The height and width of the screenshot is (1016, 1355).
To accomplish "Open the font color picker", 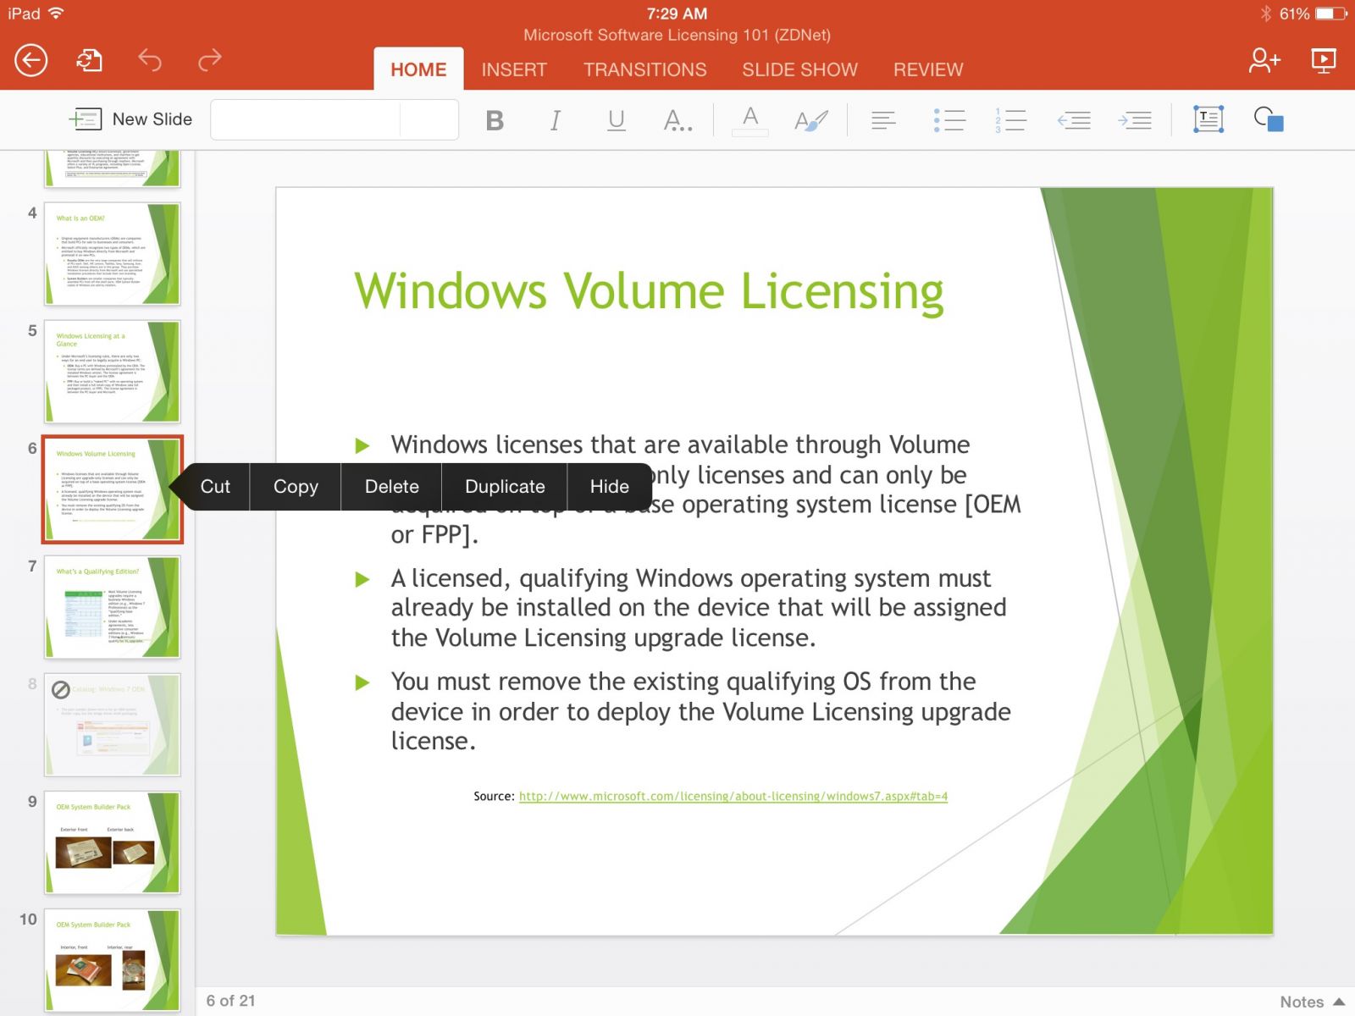I will click(x=750, y=120).
